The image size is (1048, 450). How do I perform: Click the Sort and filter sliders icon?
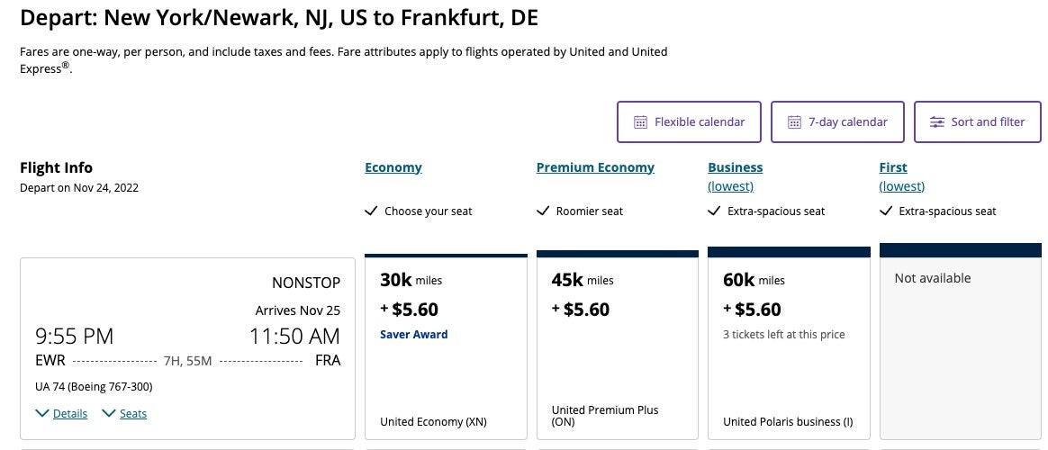click(937, 122)
